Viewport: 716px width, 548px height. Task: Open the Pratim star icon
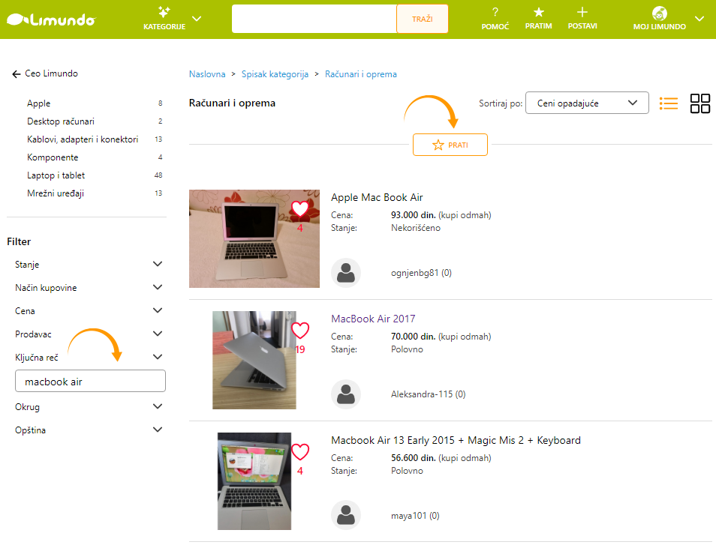538,12
